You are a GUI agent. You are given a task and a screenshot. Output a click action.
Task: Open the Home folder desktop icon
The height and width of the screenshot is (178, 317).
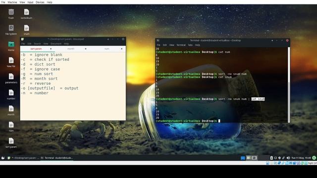tap(11, 46)
